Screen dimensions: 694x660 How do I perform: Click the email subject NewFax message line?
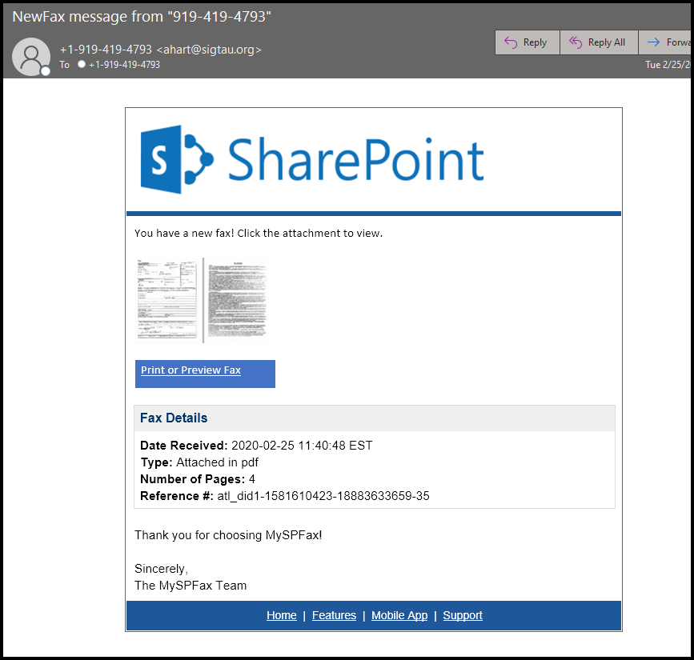[x=142, y=16]
